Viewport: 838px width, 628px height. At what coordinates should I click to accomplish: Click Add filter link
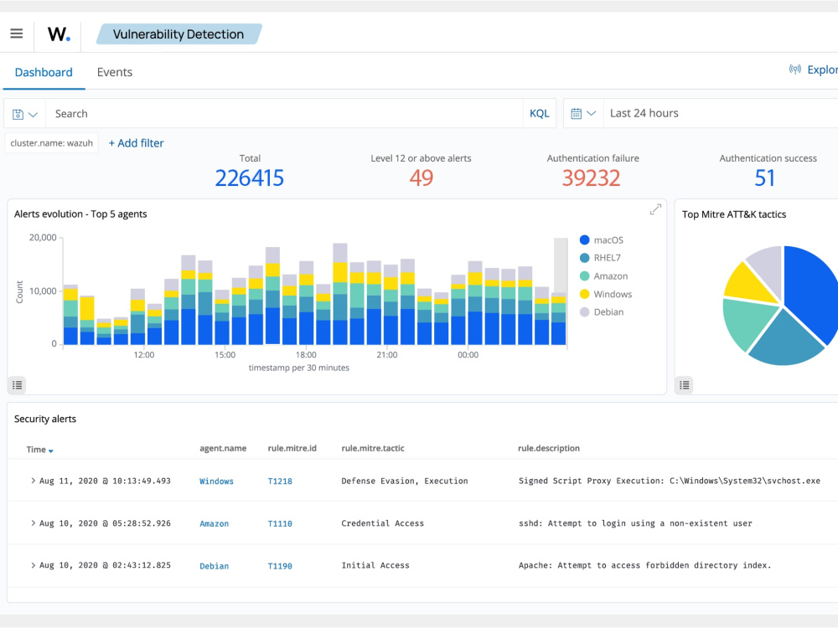pos(137,143)
